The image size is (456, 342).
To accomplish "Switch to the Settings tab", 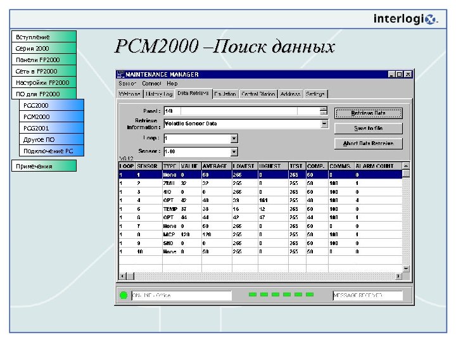I will (x=315, y=94).
